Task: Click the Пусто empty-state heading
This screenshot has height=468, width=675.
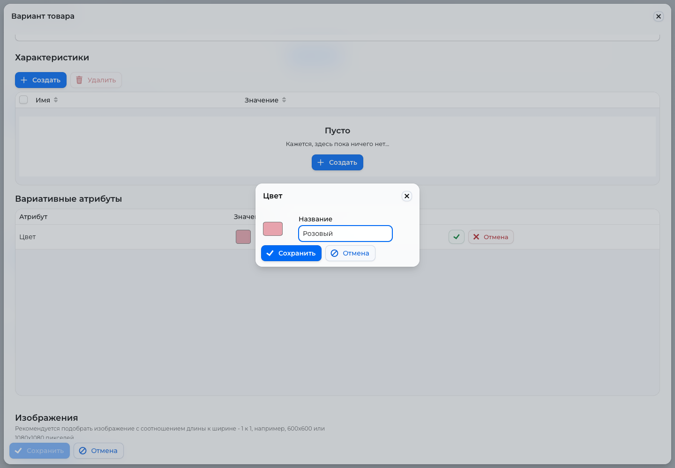Action: point(337,131)
